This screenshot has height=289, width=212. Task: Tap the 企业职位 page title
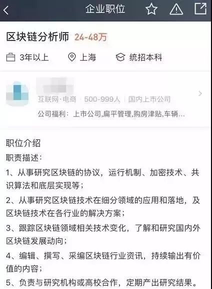point(105,9)
